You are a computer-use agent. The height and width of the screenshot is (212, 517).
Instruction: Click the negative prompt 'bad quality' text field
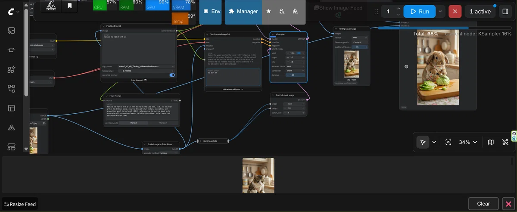[x=233, y=78]
